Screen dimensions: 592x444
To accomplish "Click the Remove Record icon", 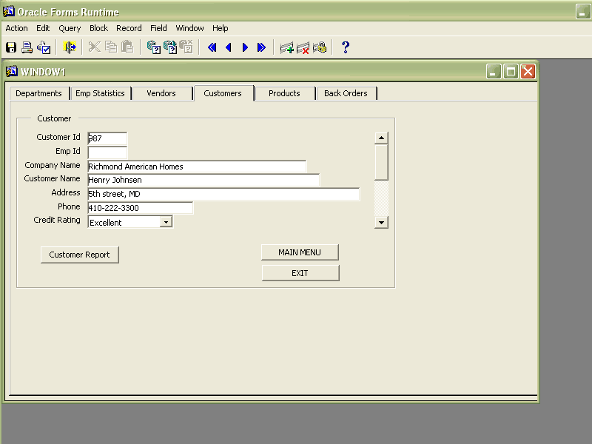I will point(303,47).
